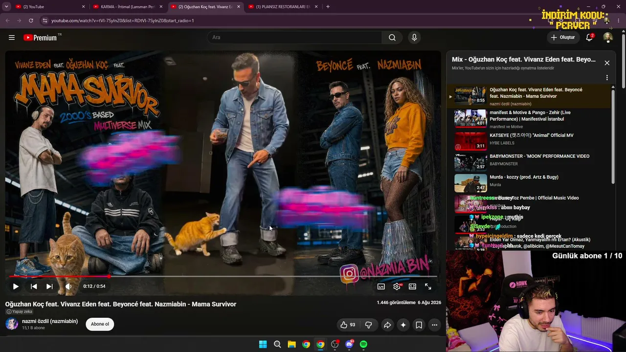Close the first YouTube tab
The height and width of the screenshot is (352, 626).
coord(84,7)
